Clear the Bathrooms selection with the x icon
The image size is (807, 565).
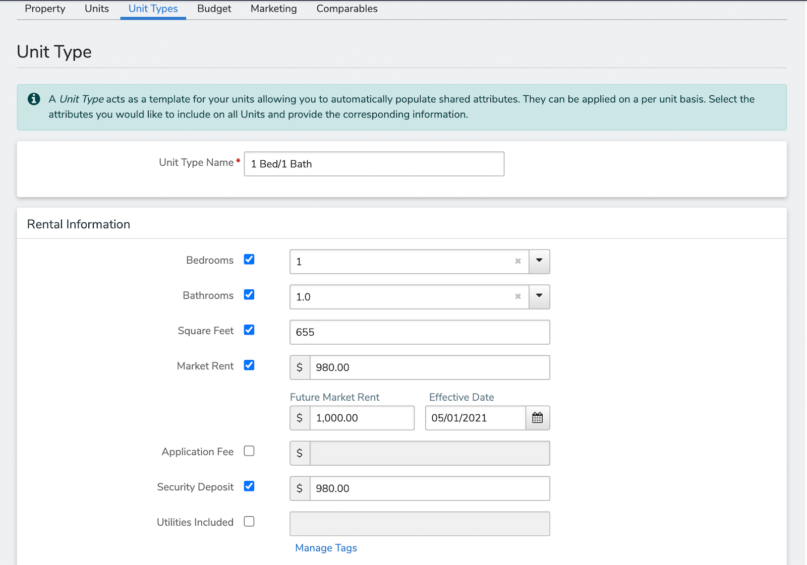click(x=518, y=297)
